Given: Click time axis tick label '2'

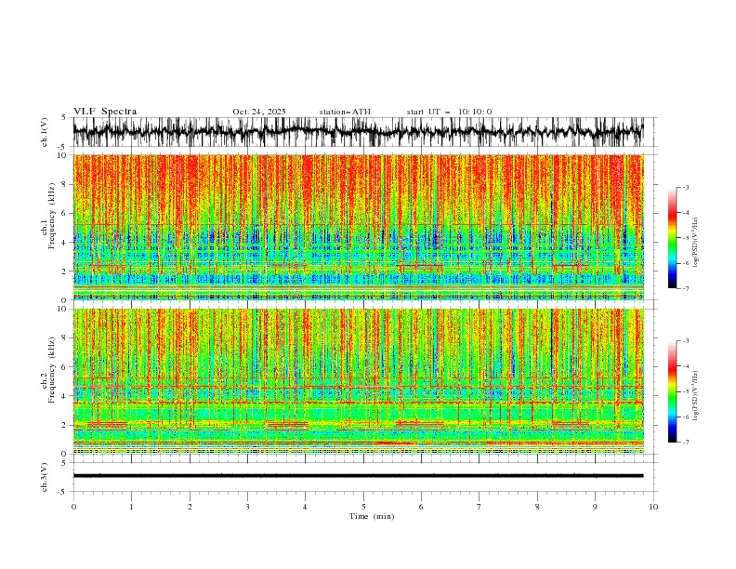Looking at the screenshot, I should coord(190,507).
